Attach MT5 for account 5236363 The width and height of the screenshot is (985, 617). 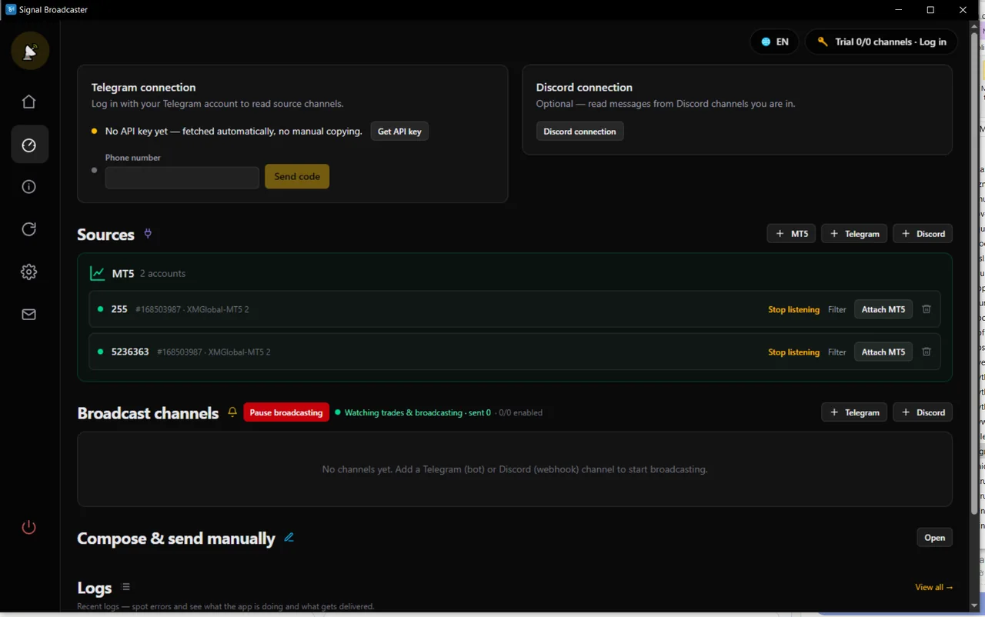883,352
